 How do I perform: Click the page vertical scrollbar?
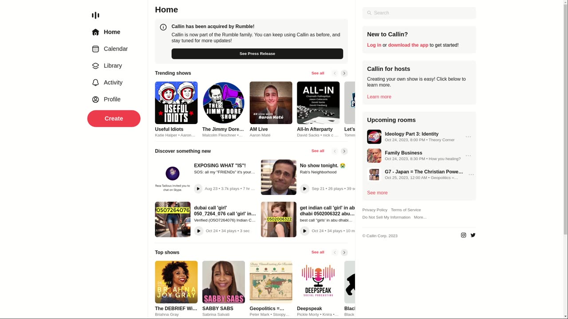(x=565, y=159)
